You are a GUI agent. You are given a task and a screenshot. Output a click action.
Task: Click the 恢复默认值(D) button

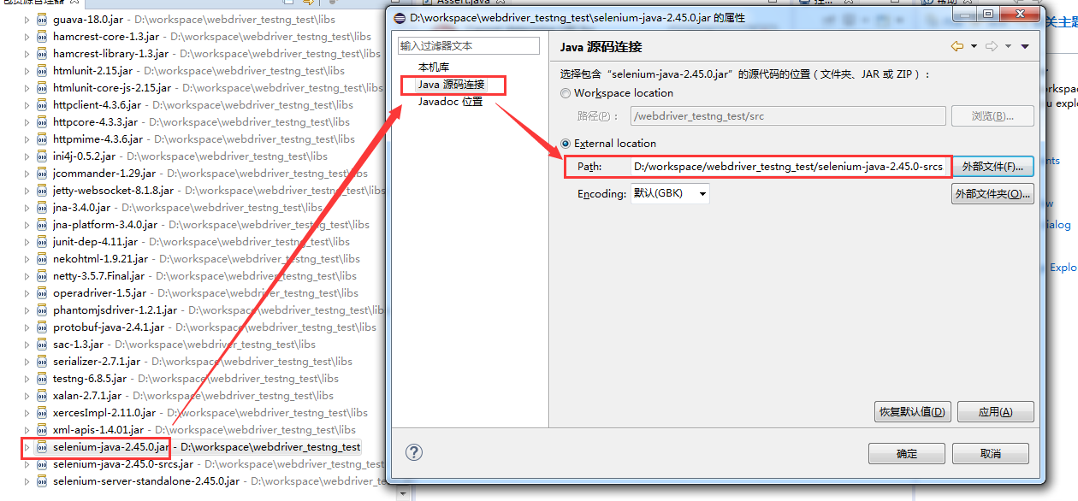coord(913,412)
